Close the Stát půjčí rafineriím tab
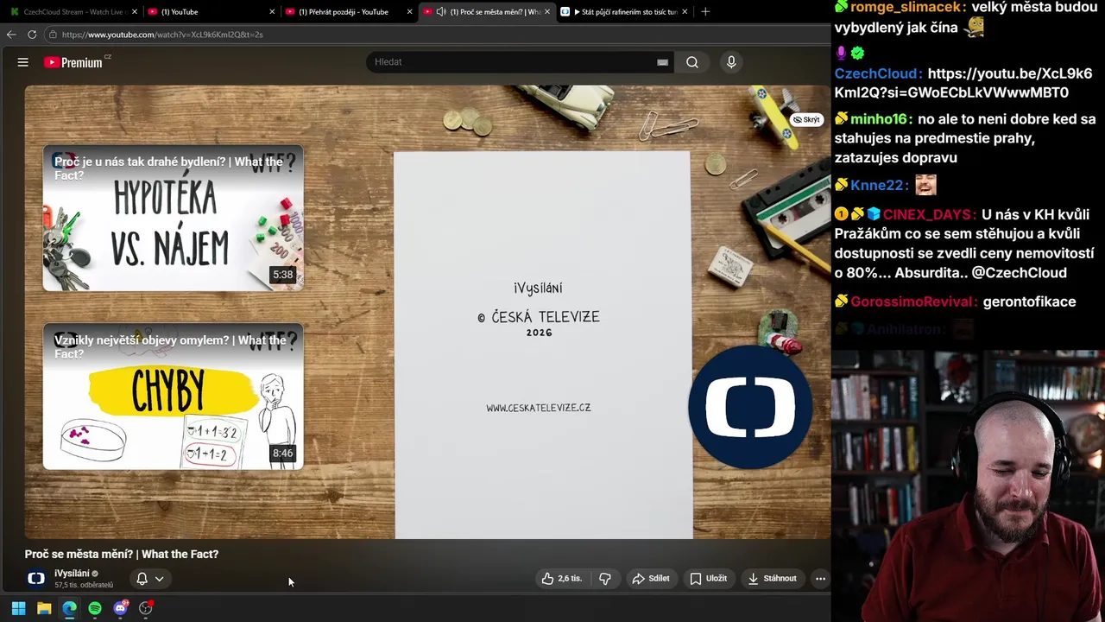The image size is (1105, 622). coord(685,12)
